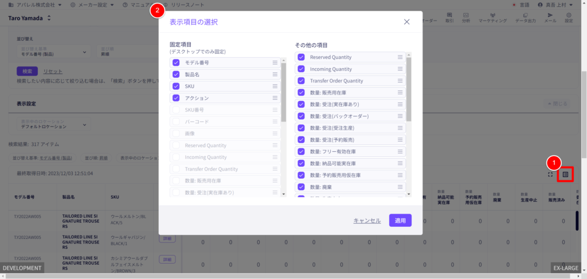Click the キャンセル link
This screenshot has width=587, height=279.
(367, 221)
